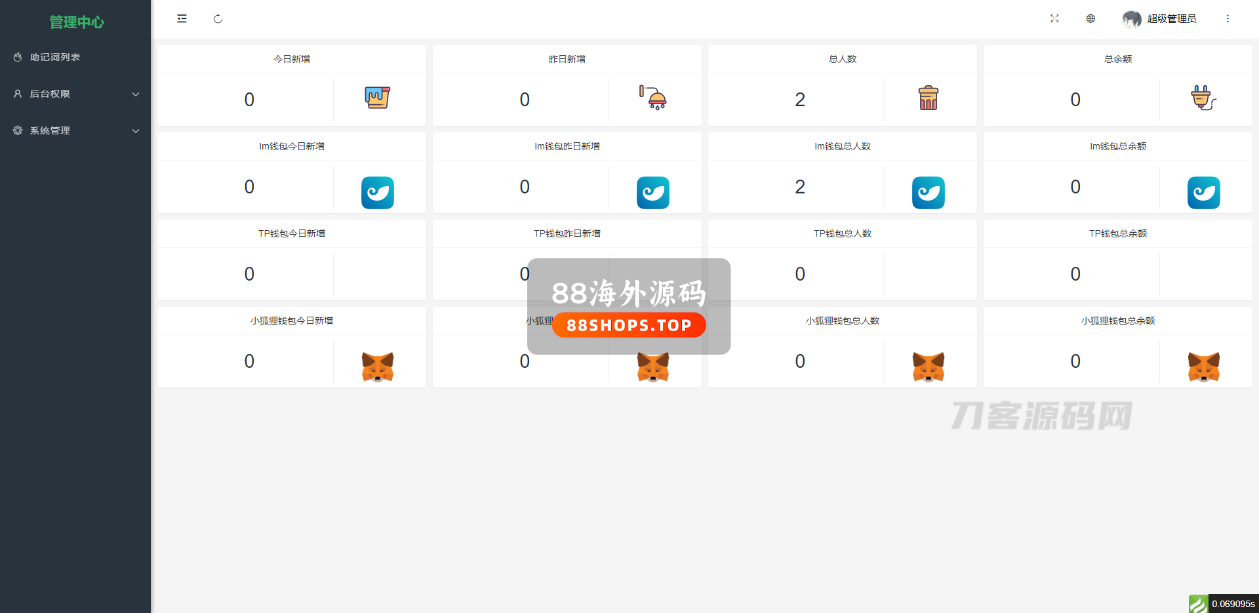Expand the 后台权限 sidebar menu

[x=75, y=94]
